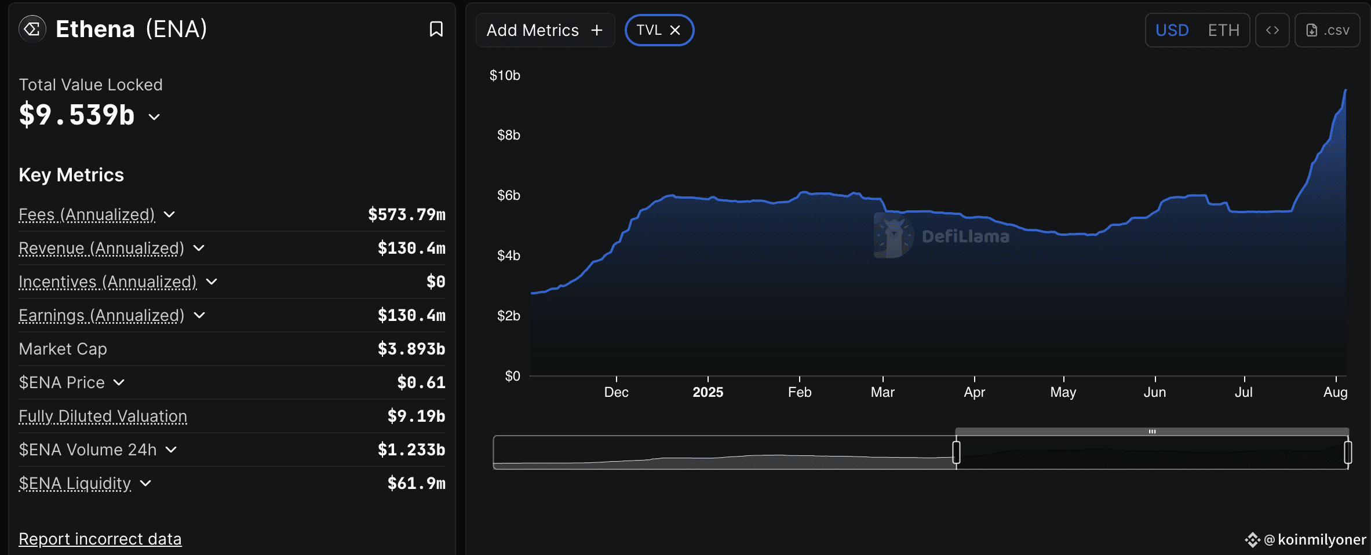Click the Ethena (ENA) title text
Viewport: 1371px width, 555px height.
131,29
